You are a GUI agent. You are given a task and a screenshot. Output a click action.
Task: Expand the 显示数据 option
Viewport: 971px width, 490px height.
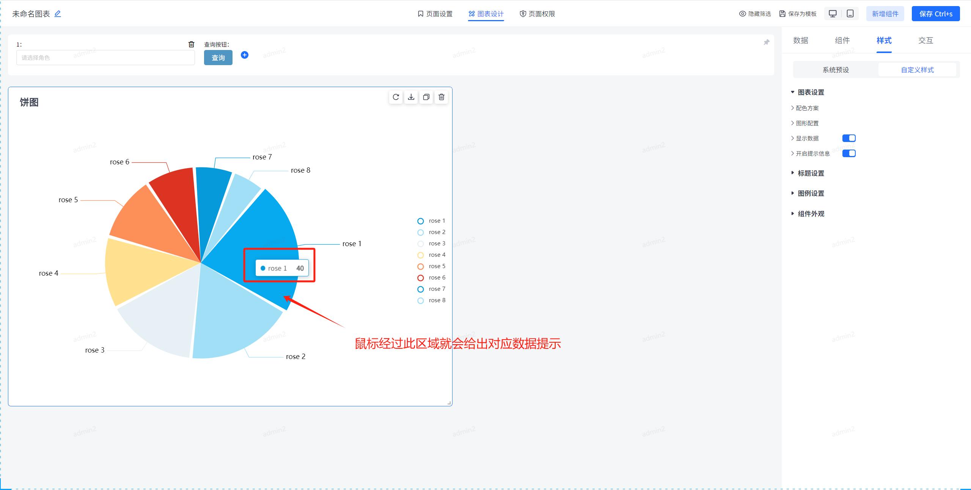click(805, 139)
